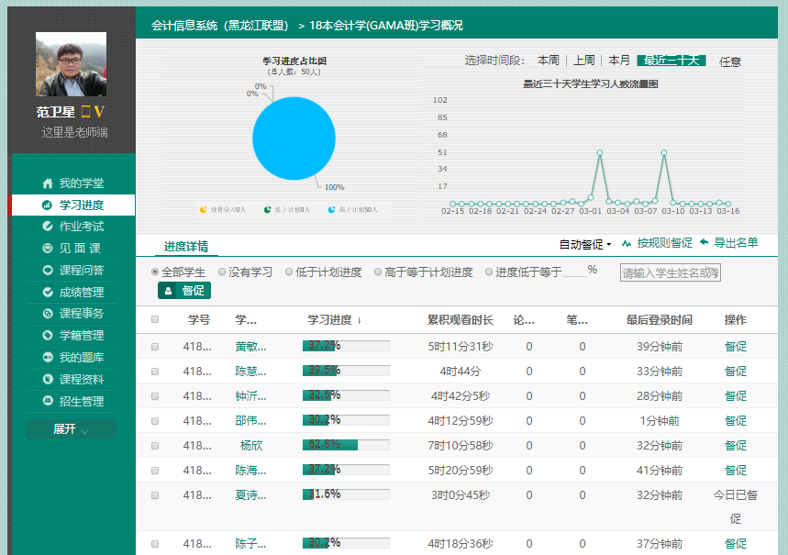Tick the checkbox in 杨欣's row
This screenshot has width=788, height=555.
155,445
